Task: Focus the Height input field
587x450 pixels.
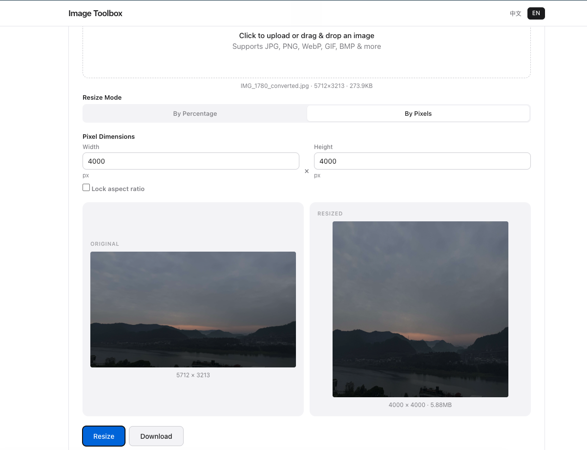Action: [x=422, y=161]
